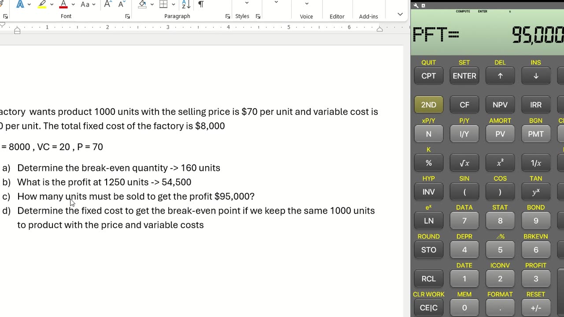The width and height of the screenshot is (564, 317).
Task: Click the LN calculator key
Action: coord(429,221)
